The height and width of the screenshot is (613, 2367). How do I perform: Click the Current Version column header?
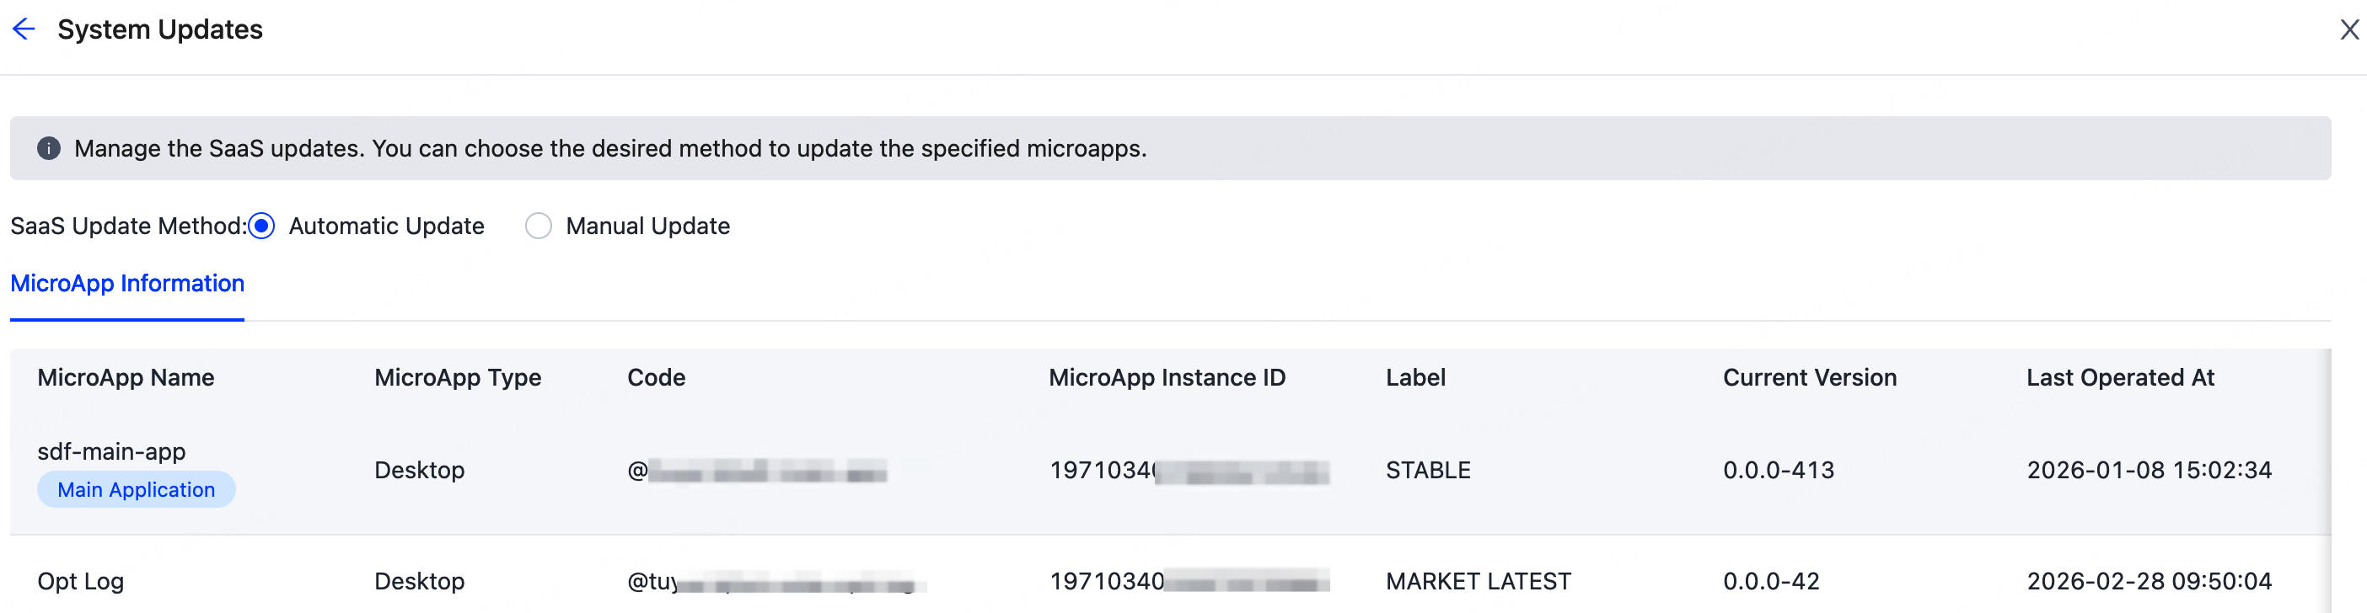click(x=1809, y=377)
